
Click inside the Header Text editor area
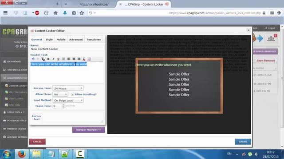[x=67, y=72]
